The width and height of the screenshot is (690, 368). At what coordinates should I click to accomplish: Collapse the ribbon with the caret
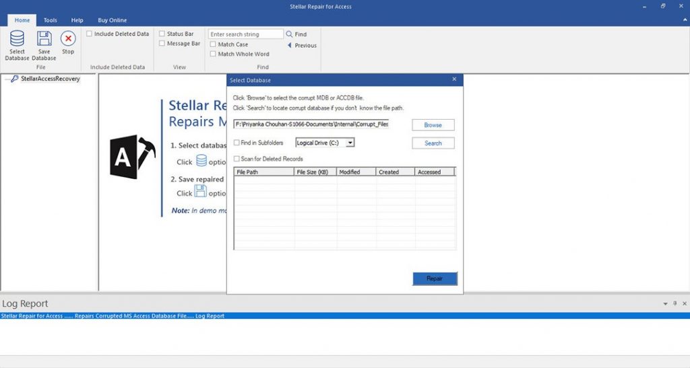pyautogui.click(x=685, y=20)
